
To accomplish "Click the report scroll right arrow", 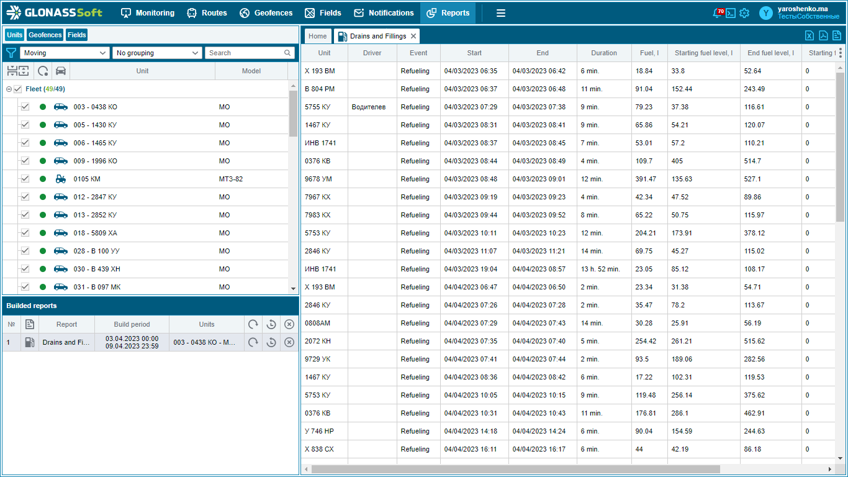I will coord(830,469).
